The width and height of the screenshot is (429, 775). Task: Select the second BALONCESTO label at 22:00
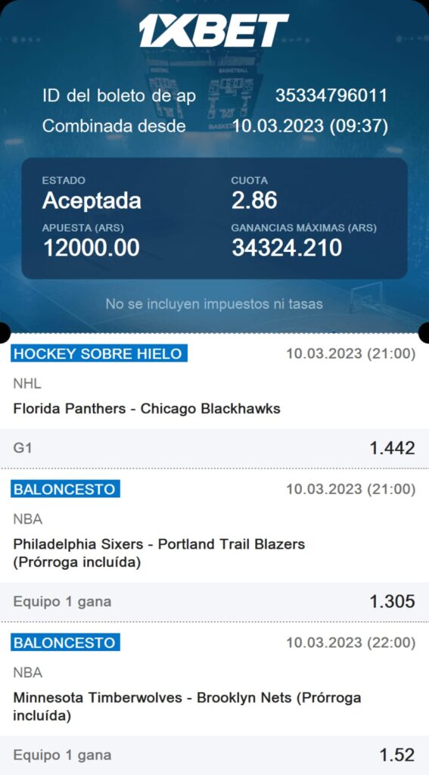pos(65,643)
